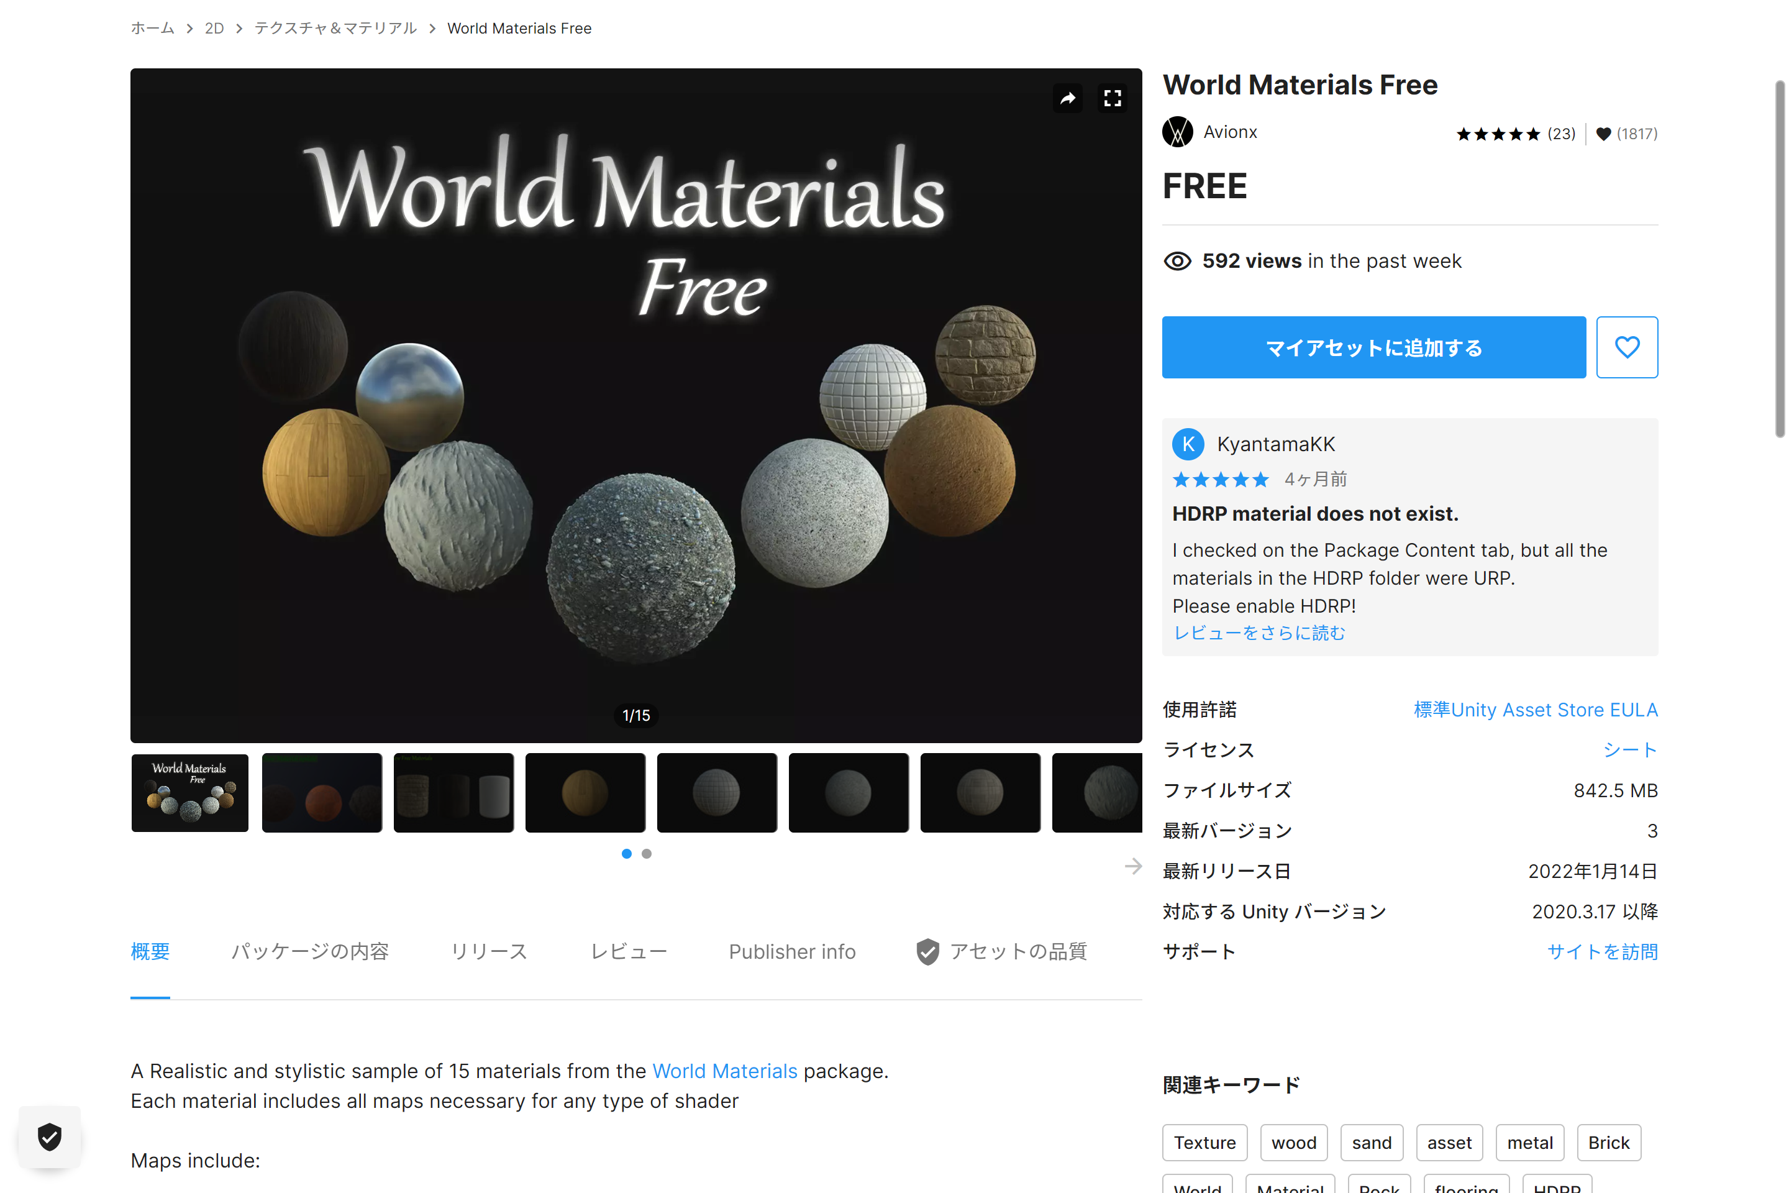Click the quality shield icon in tabs
1789x1193 pixels.
coord(929,953)
